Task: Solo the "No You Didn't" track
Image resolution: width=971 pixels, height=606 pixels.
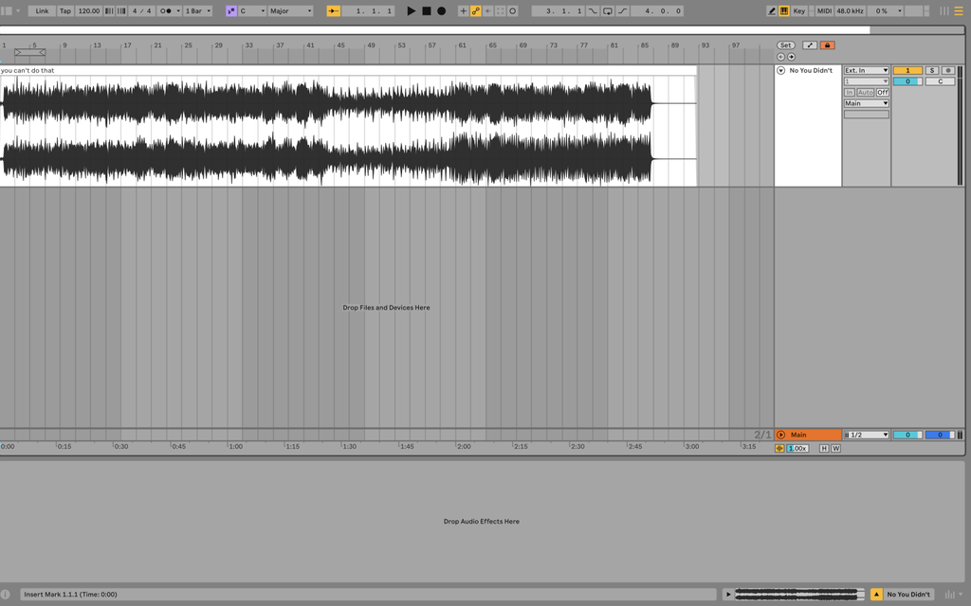Action: [x=932, y=70]
